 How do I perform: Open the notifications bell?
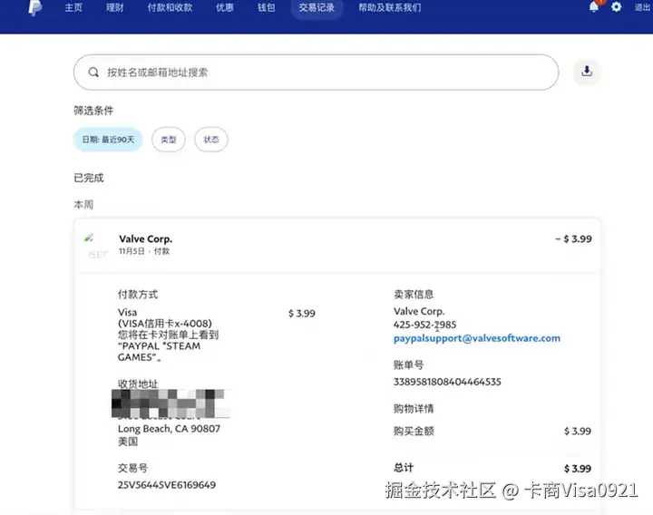click(x=594, y=7)
